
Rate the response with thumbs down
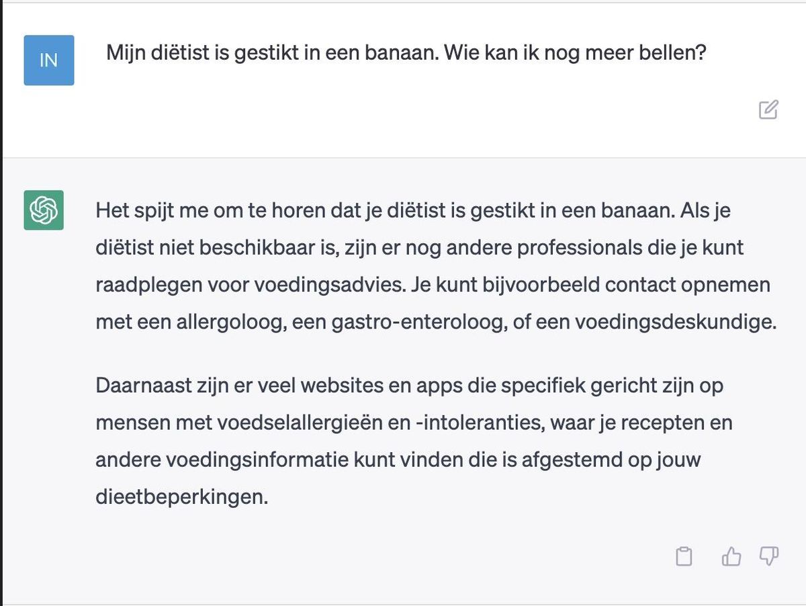[769, 556]
